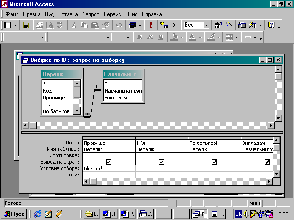Uncheck Show box for the Викладач column
This screenshot has width=294, height=220.
pos(267,162)
